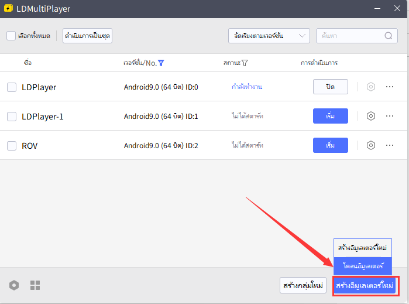The image size is (409, 304).
Task: Choose clone emulator from popup menu
Action: tap(363, 266)
